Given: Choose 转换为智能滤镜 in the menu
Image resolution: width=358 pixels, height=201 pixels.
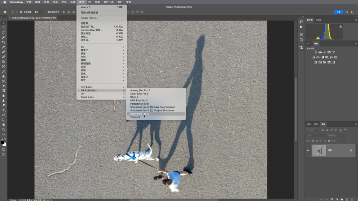Looking at the screenshot, I should click(x=102, y=13).
